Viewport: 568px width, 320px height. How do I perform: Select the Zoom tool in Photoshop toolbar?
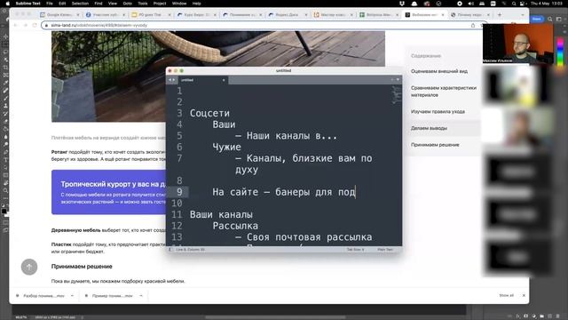tap(5, 190)
